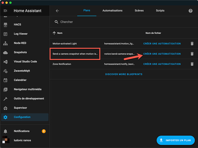Click file name homeassistant/motion_lig…

pos(119,44)
